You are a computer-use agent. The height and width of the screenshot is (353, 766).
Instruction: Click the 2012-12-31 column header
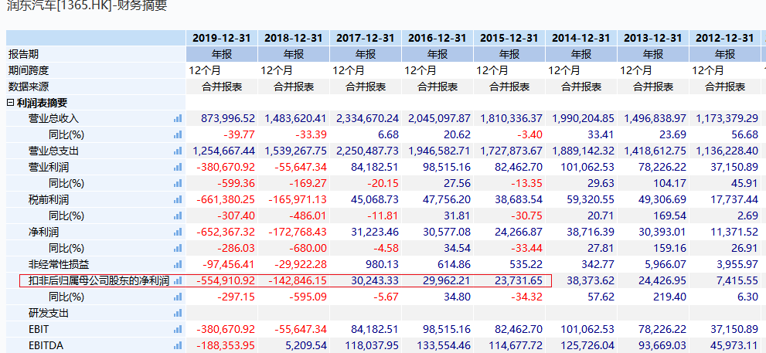pos(724,38)
